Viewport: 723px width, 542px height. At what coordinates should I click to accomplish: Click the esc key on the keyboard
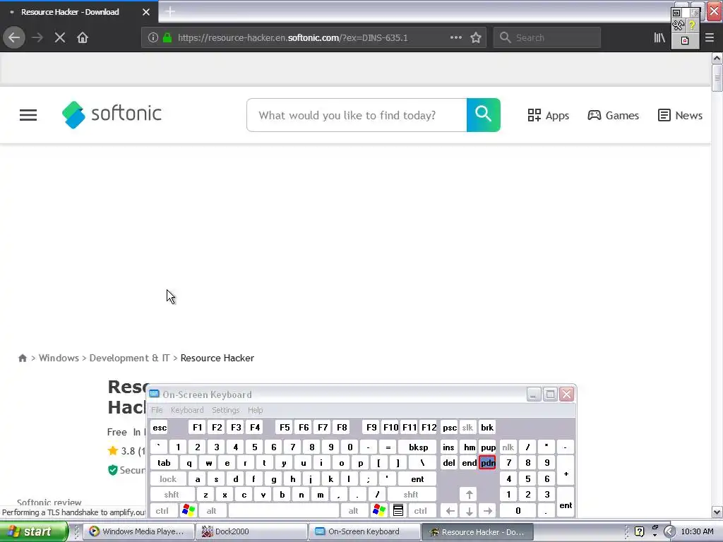[x=160, y=428]
